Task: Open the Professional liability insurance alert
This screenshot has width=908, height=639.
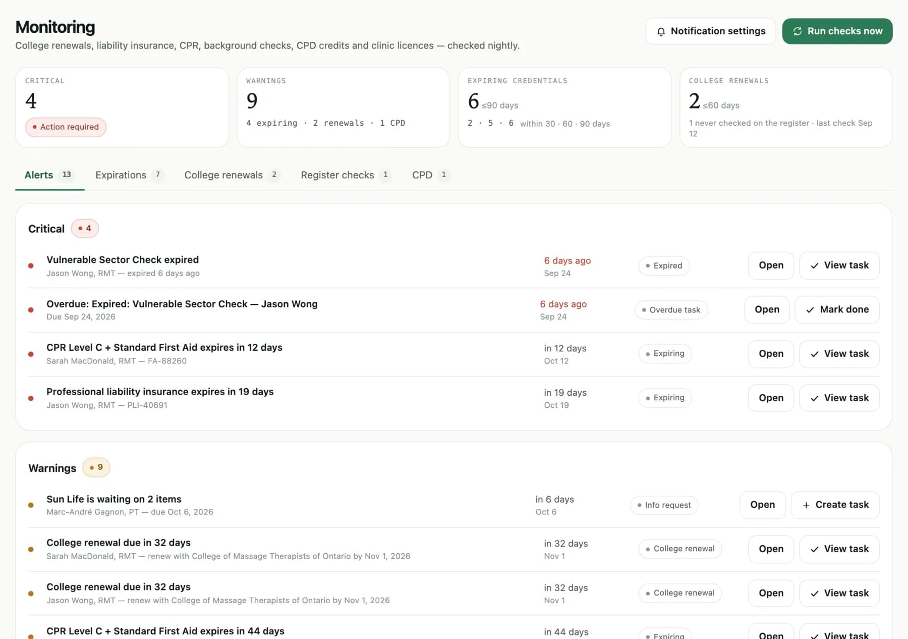Action: point(771,398)
